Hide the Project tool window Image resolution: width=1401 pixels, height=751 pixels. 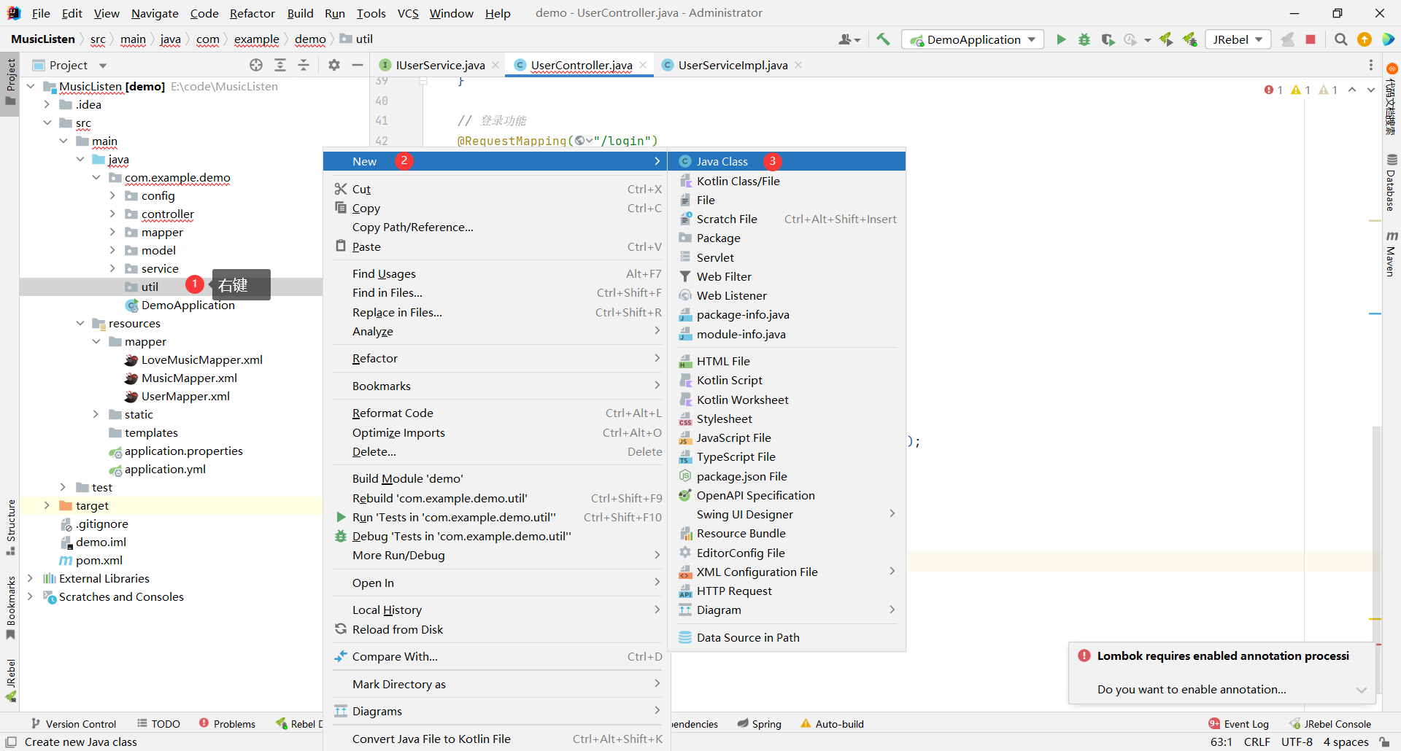358,65
